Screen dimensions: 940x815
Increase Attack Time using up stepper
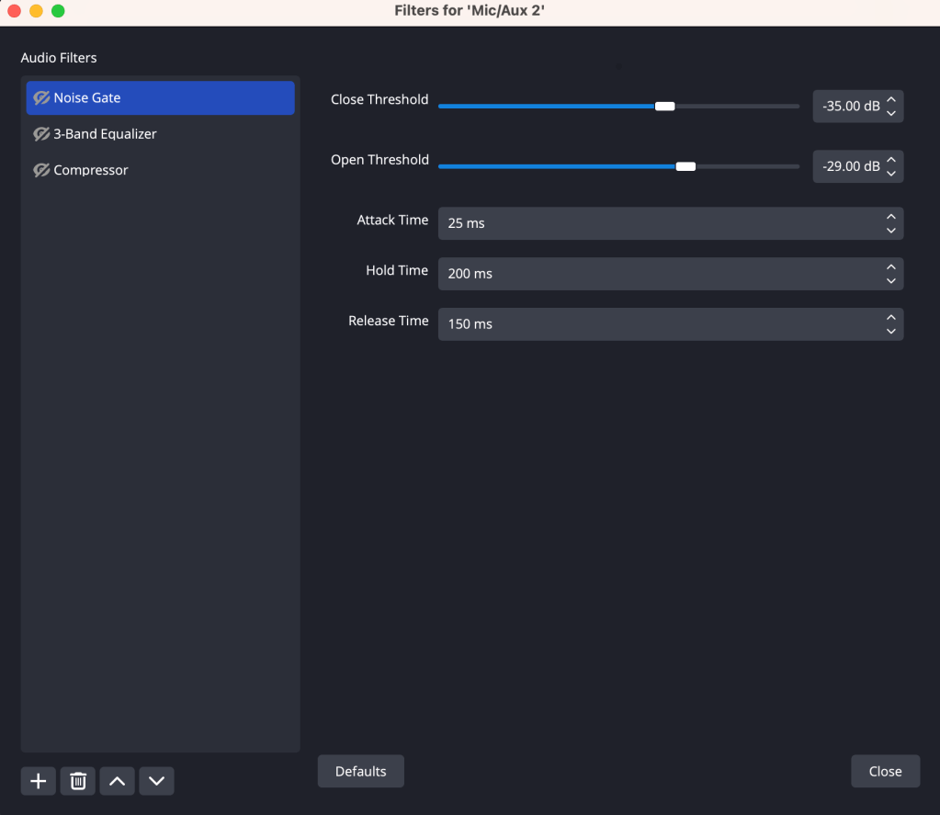890,217
